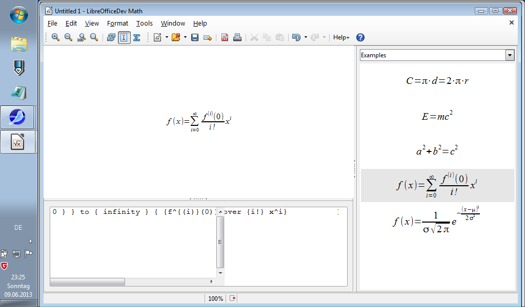Viewport: 525px width, 307px height.
Task: Export directly as PDF
Action: click(x=225, y=37)
